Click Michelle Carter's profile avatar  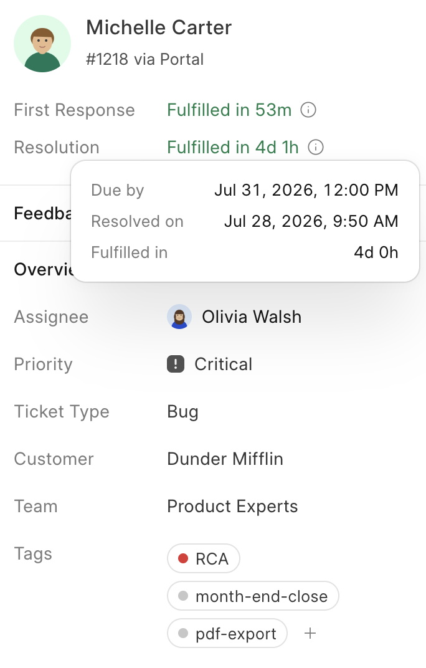pos(42,44)
